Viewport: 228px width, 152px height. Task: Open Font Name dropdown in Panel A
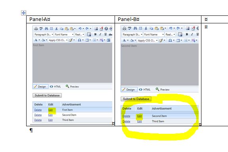pos(64,34)
